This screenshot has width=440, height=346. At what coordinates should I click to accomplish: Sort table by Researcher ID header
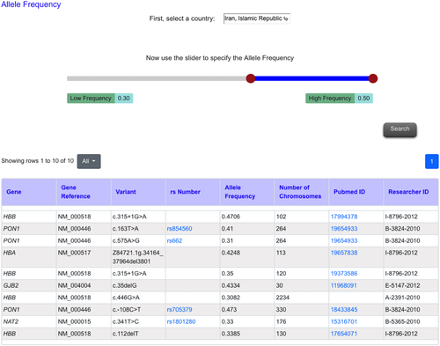coord(408,192)
